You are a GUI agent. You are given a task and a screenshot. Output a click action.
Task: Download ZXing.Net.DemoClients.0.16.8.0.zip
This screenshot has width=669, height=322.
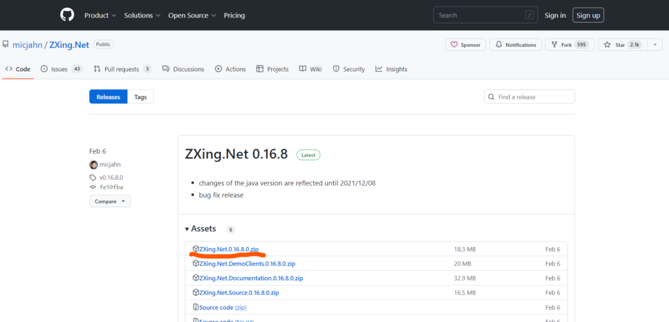click(x=247, y=263)
